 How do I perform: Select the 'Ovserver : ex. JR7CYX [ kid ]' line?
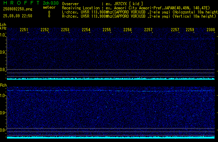103,4
